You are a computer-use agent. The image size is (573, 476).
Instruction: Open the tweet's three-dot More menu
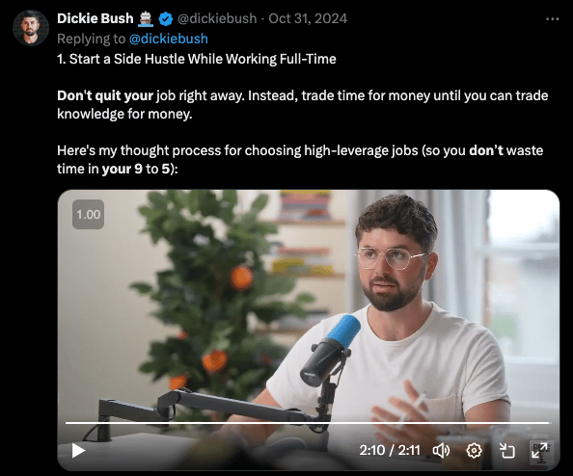point(552,19)
